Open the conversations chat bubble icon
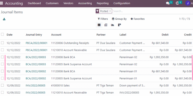This screenshot has width=193, height=96. (168, 3)
